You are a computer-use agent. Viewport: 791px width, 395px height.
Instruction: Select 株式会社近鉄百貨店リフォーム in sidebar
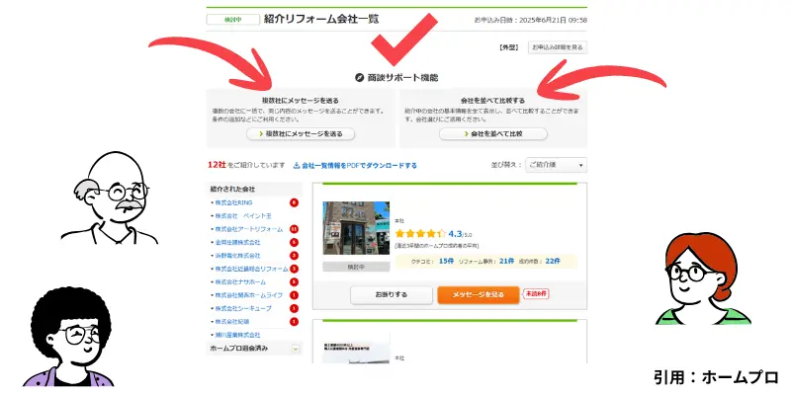click(251, 269)
